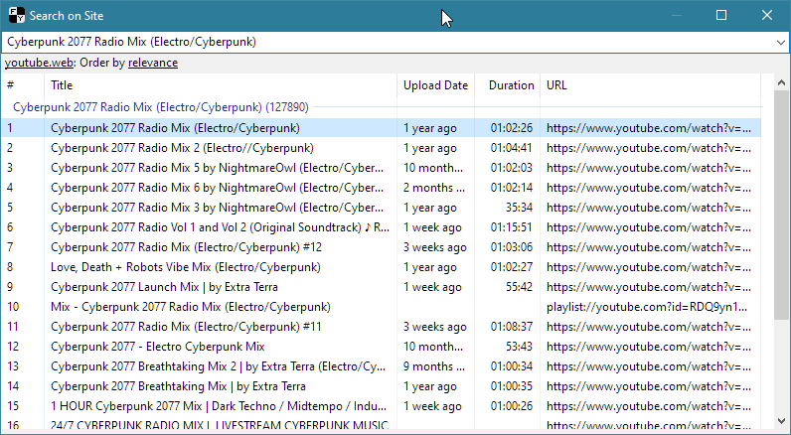Open the search query dropdown arrow
The height and width of the screenshot is (435, 791).
click(x=779, y=43)
